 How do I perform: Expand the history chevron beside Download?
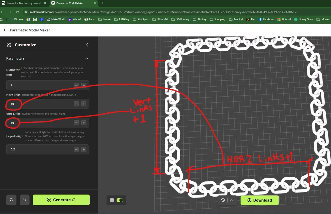coord(232,200)
